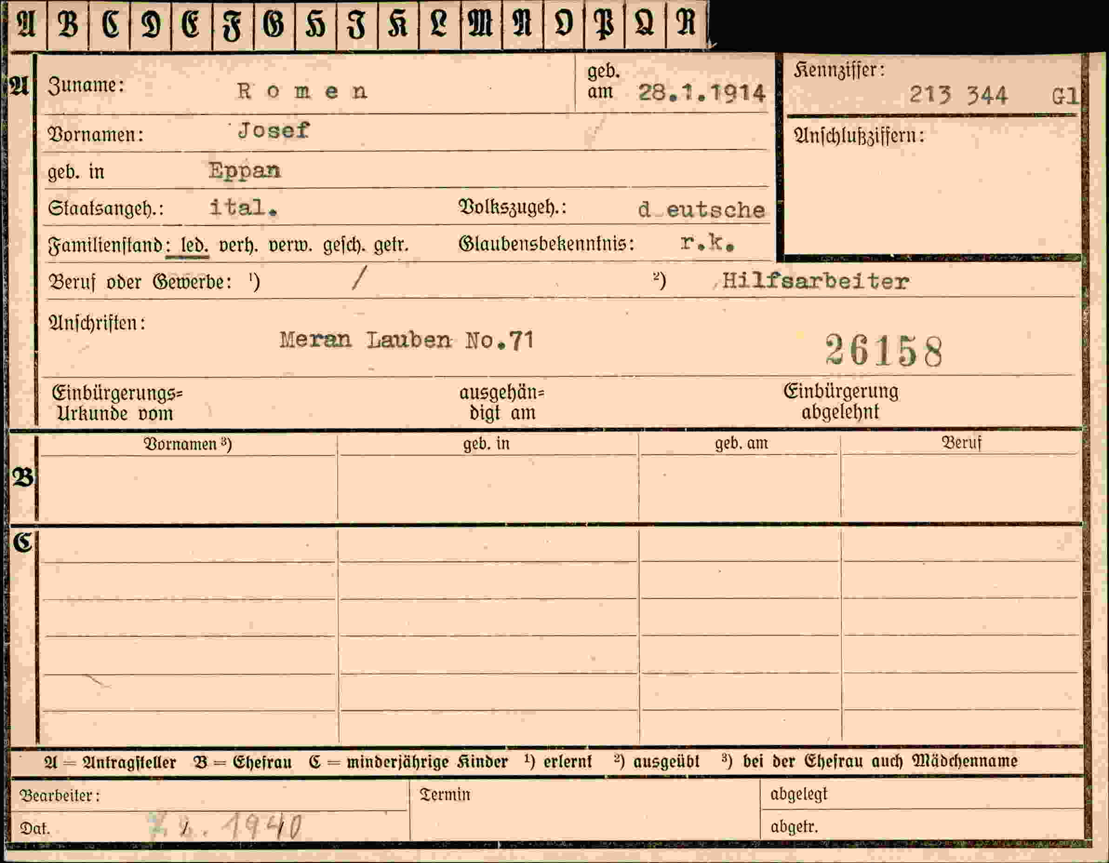Click the index tab letter B
1109x863 pixels.
click(68, 24)
